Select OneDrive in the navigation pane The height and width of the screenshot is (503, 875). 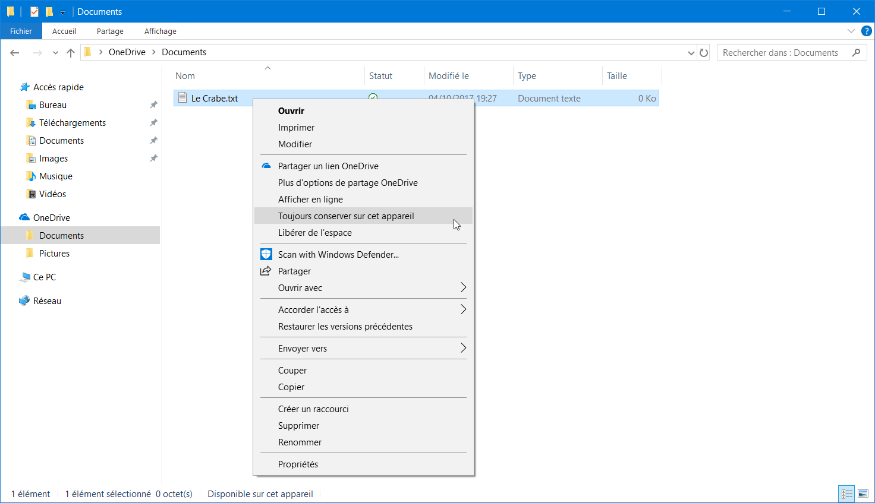52,218
